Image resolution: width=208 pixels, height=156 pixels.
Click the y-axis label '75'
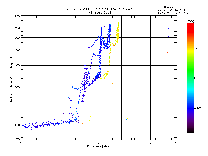tap(18, 139)
